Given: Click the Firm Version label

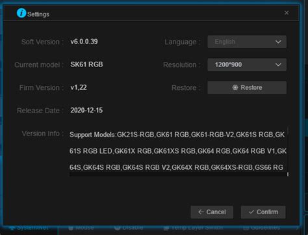Looking at the screenshot, I should [x=42, y=88].
